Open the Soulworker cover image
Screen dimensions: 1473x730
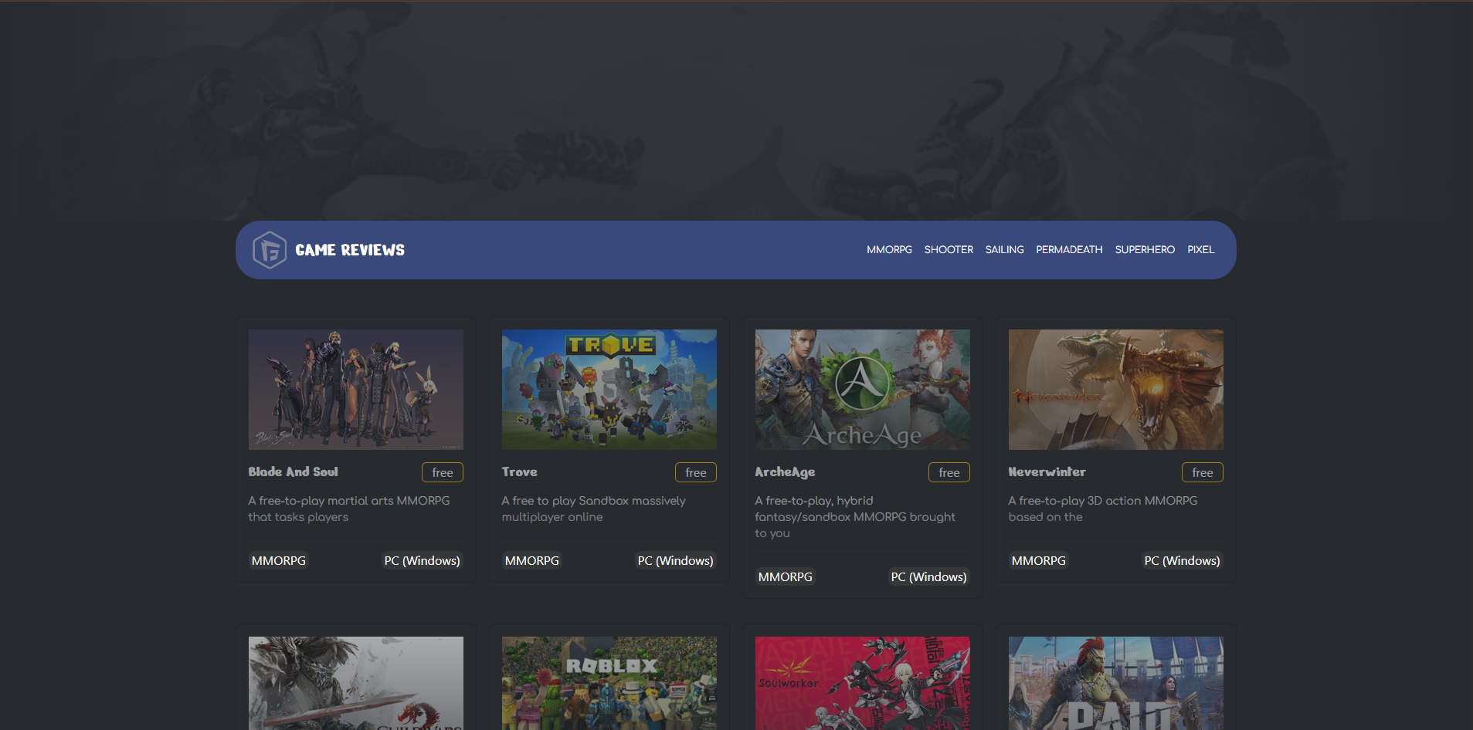pos(863,683)
